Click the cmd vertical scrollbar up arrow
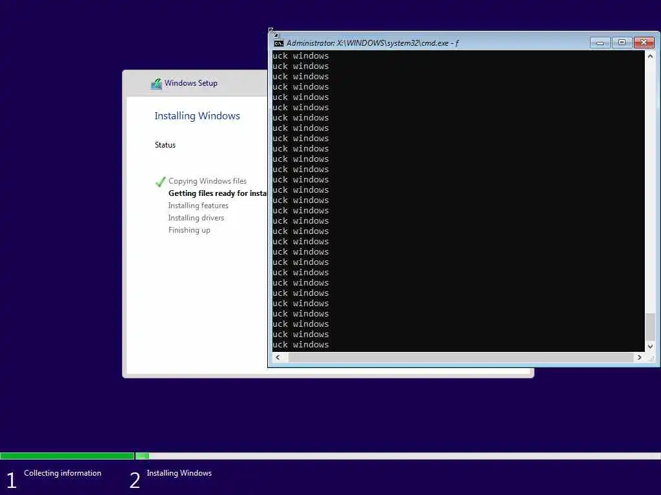This screenshot has width=661, height=495. [650, 56]
